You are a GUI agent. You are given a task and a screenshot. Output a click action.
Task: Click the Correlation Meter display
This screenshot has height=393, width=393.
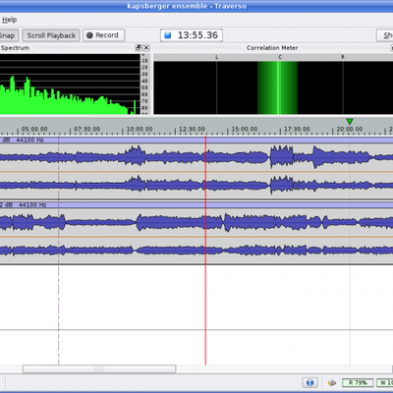[273, 87]
